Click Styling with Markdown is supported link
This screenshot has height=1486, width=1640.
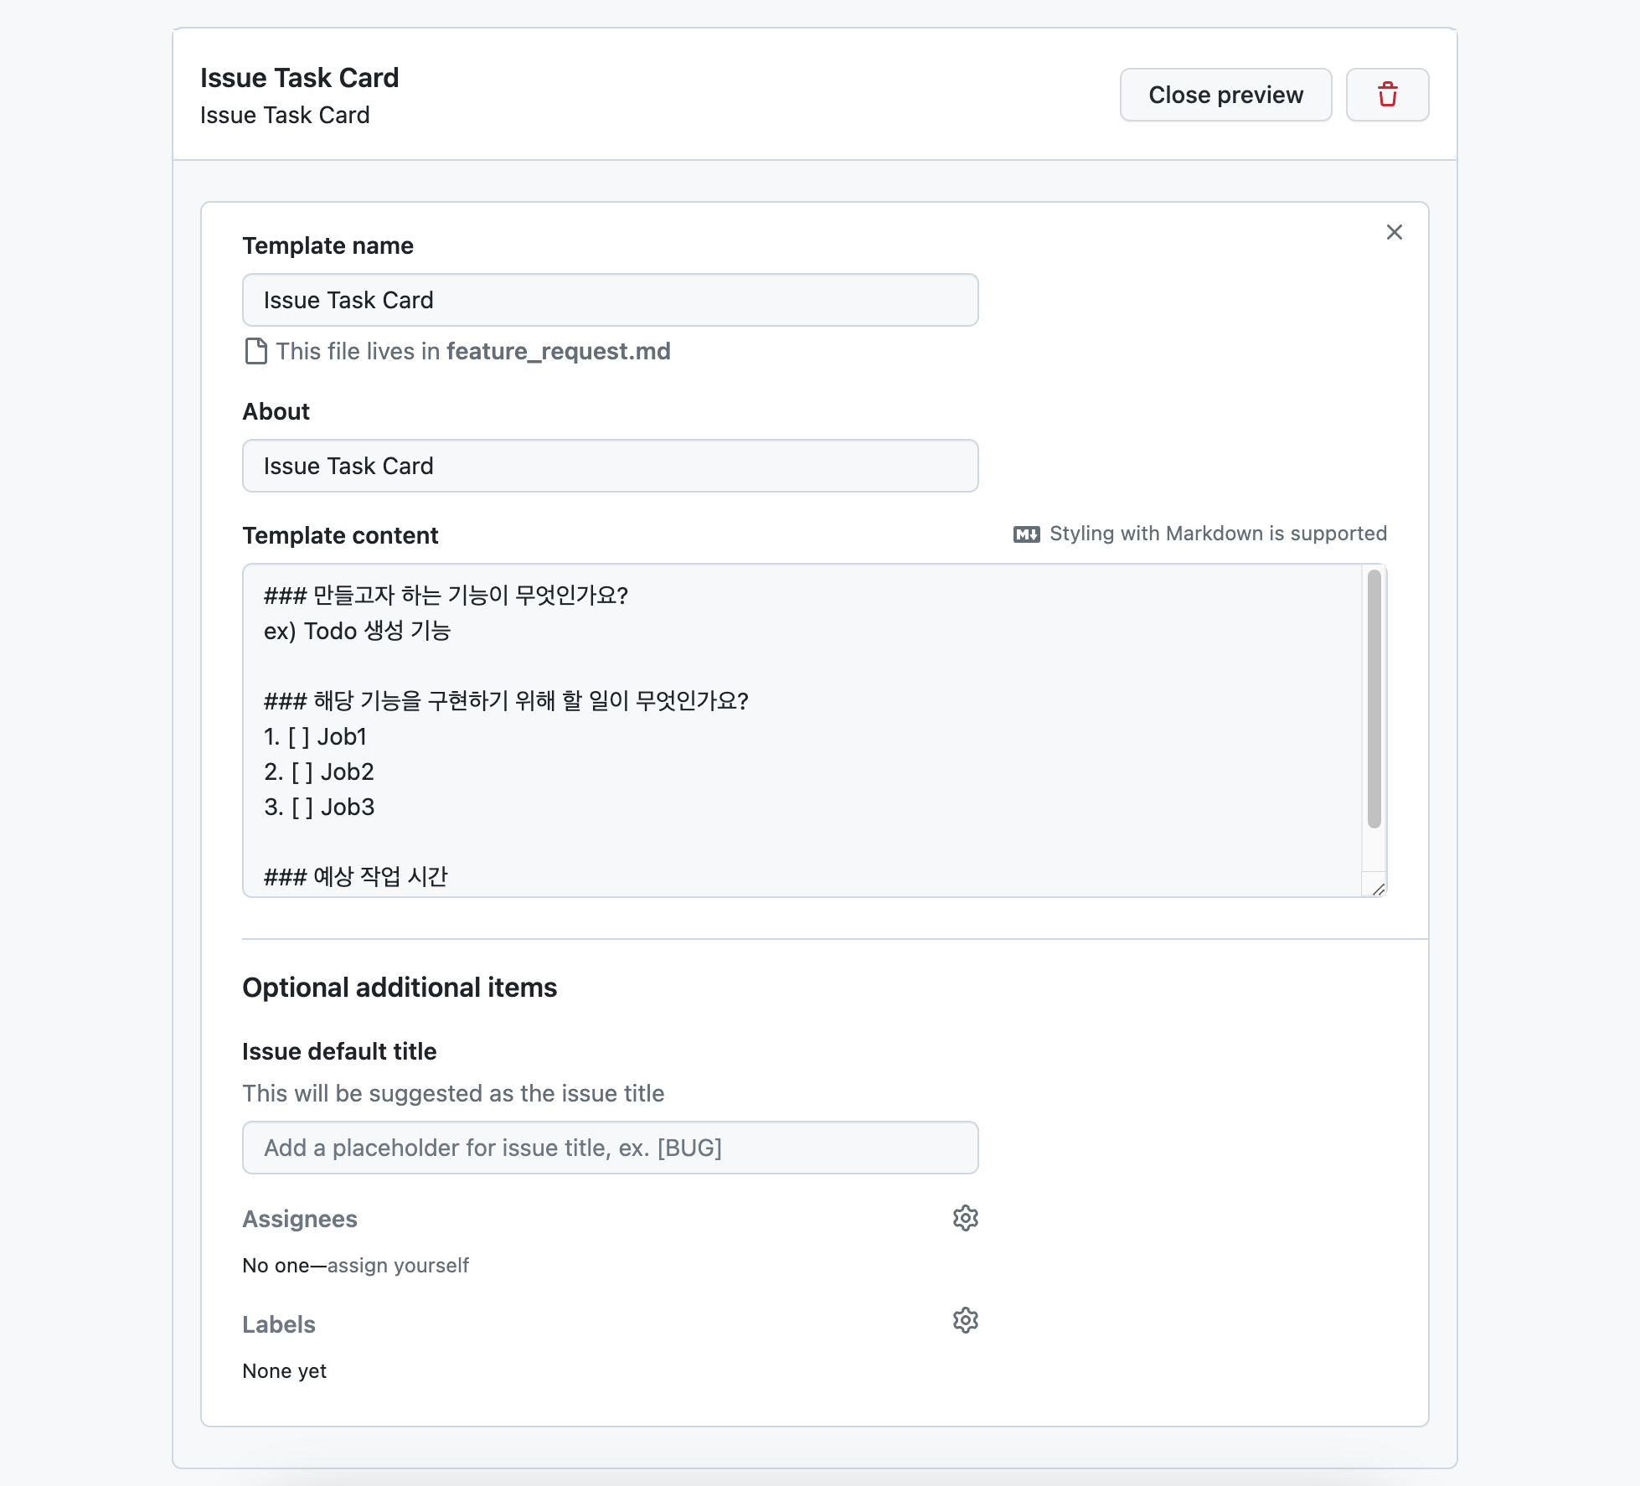pyautogui.click(x=1218, y=534)
